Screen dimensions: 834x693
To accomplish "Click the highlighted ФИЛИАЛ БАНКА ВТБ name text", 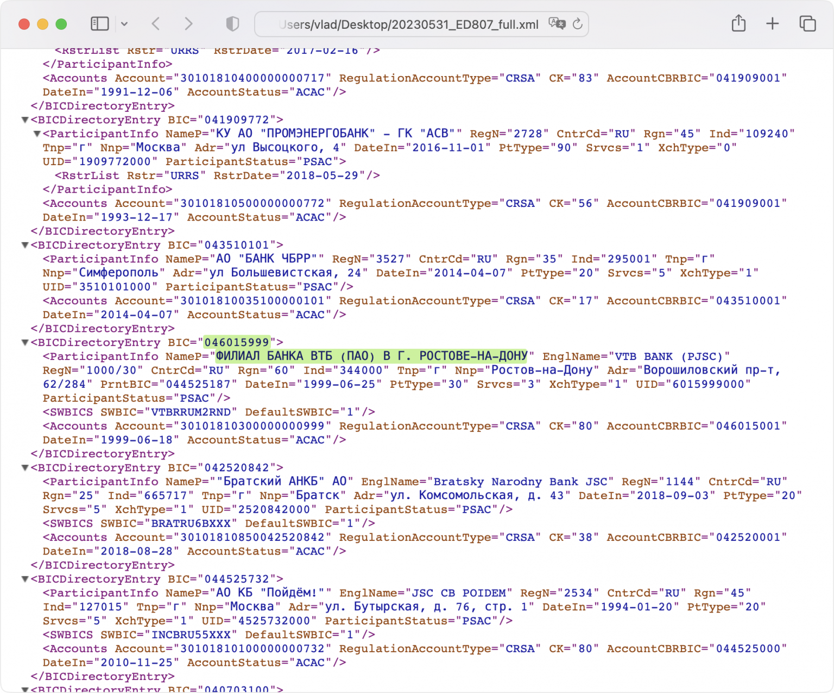I will [x=371, y=356].
